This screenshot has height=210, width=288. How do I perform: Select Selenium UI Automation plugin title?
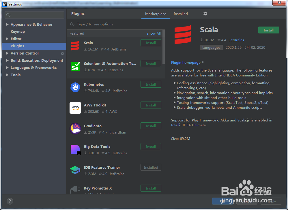[x=110, y=63]
